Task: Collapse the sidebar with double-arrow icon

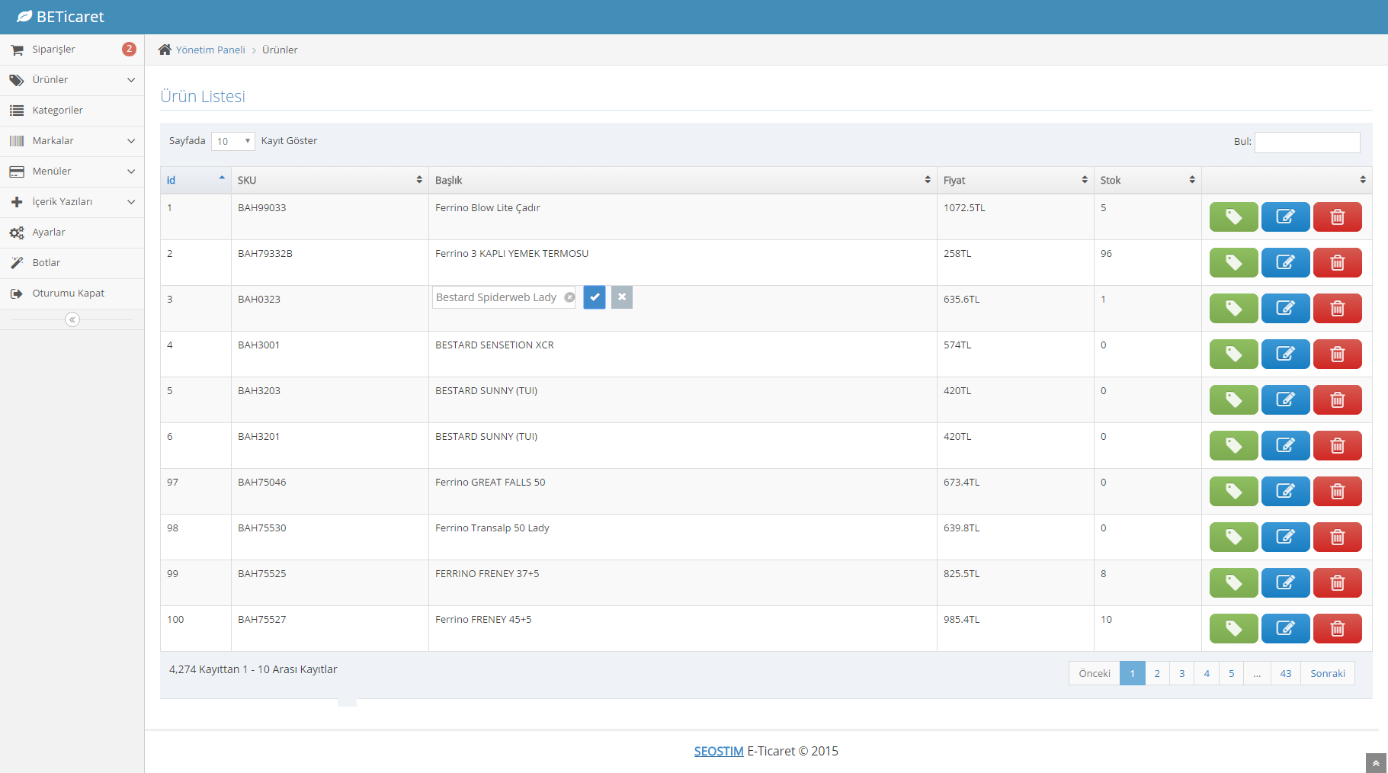Action: pyautogui.click(x=72, y=319)
